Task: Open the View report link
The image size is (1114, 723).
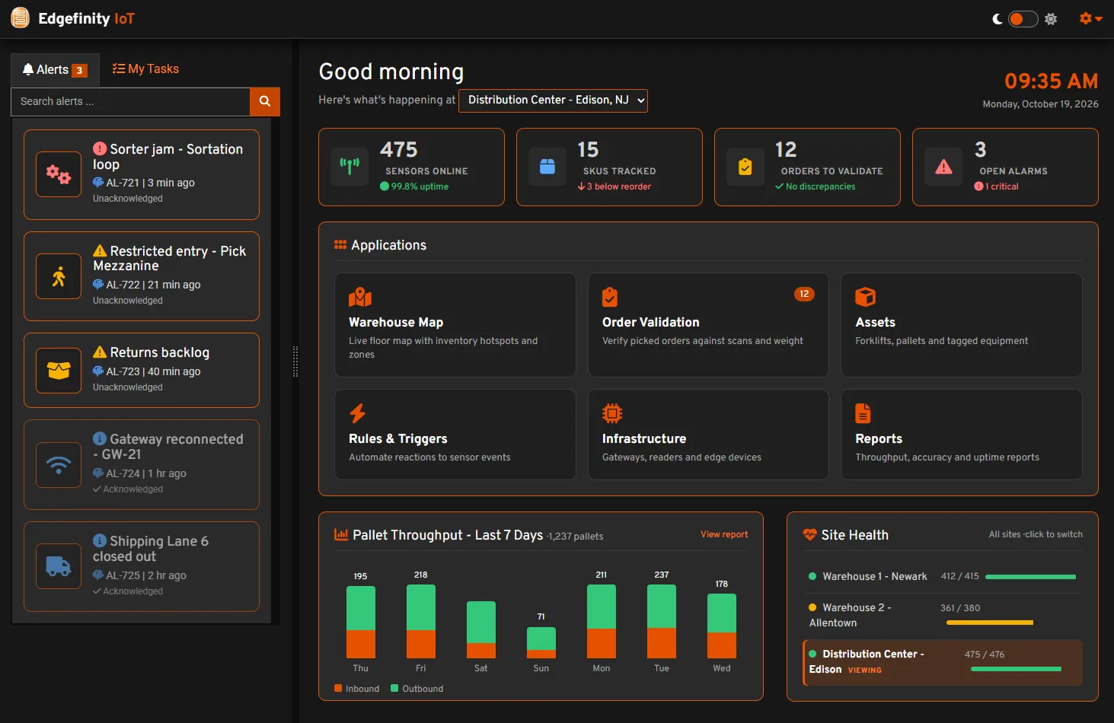Action: click(x=724, y=534)
